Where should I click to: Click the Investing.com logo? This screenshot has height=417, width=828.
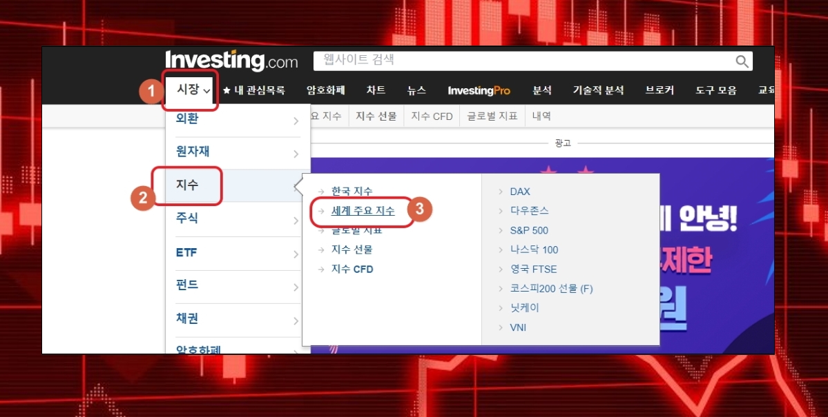click(231, 61)
